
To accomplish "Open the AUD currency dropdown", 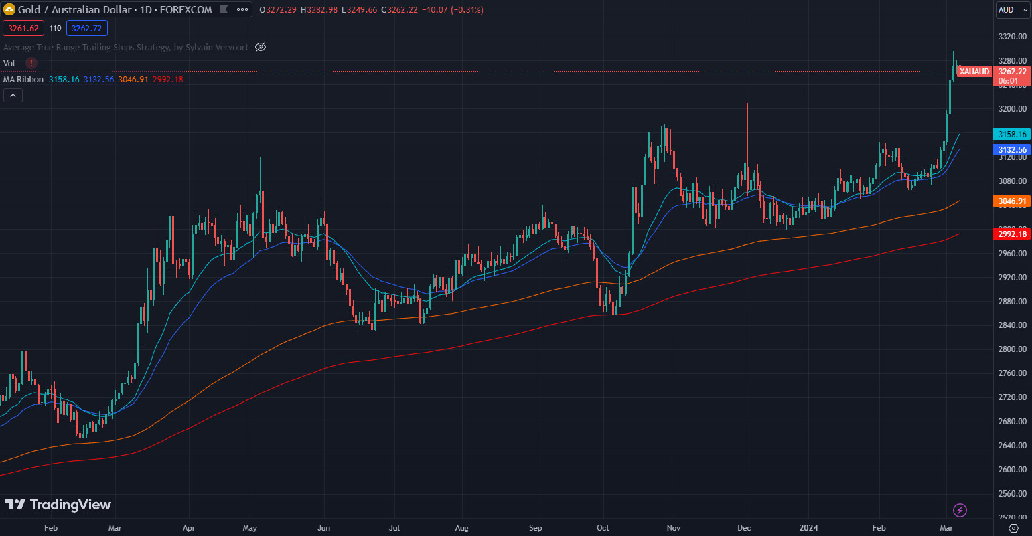I will [1013, 10].
